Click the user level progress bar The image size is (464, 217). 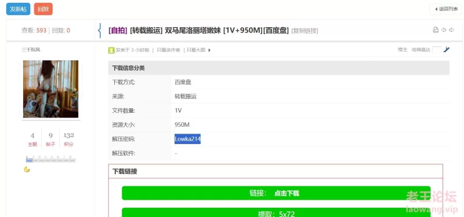tap(50, 160)
